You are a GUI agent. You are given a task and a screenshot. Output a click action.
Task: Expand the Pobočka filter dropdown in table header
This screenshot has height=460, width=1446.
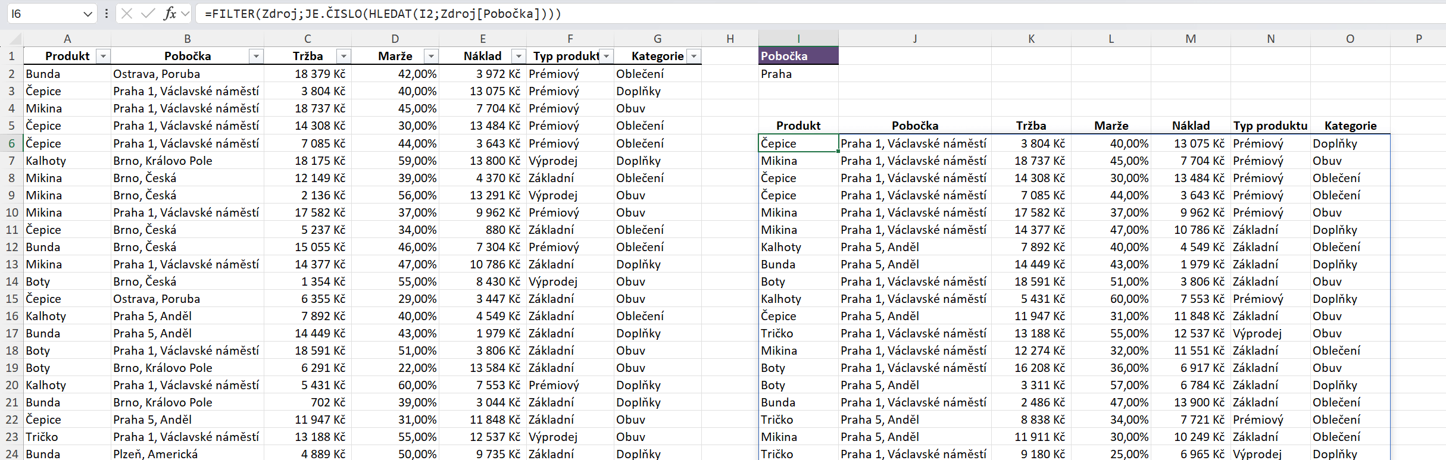click(x=256, y=56)
